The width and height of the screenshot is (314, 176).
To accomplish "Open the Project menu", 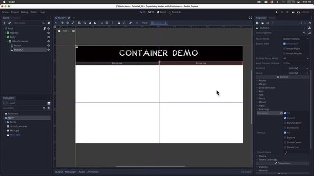I will coord(15,12).
